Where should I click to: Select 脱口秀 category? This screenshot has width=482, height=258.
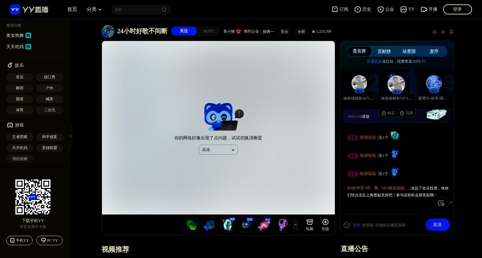(50, 77)
